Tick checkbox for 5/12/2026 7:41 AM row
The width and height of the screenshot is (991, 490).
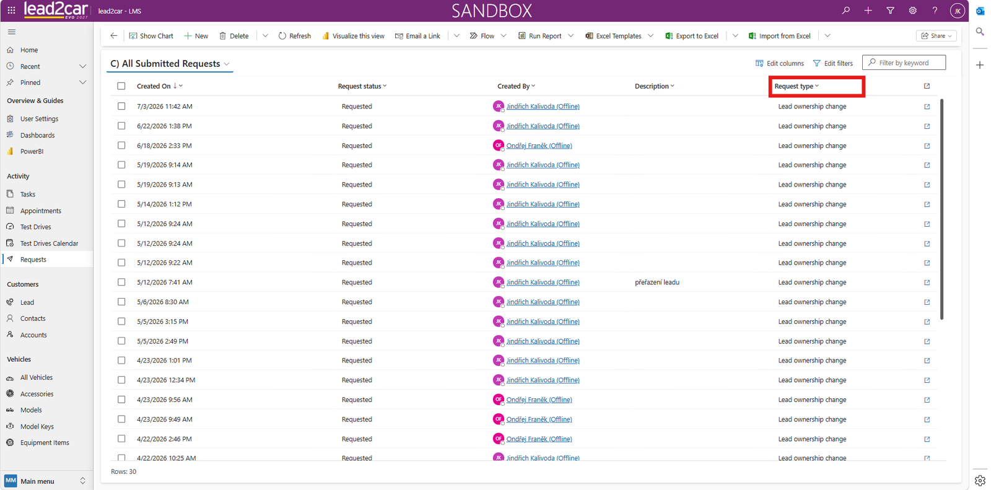(x=121, y=282)
